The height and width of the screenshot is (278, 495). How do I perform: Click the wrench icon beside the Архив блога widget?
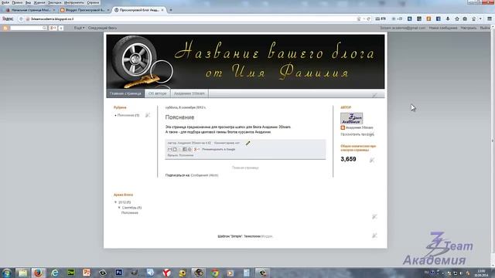pos(374,216)
